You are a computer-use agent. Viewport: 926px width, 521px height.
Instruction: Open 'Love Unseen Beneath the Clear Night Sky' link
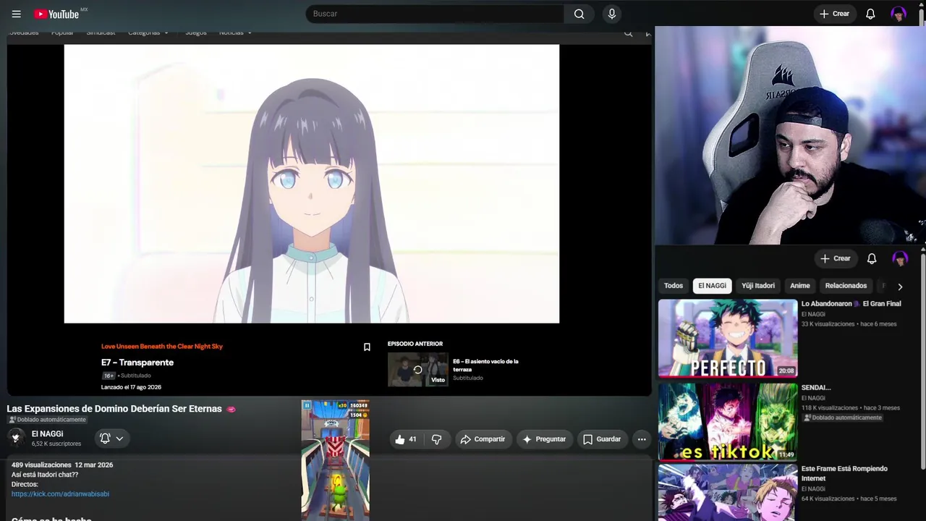162,347
